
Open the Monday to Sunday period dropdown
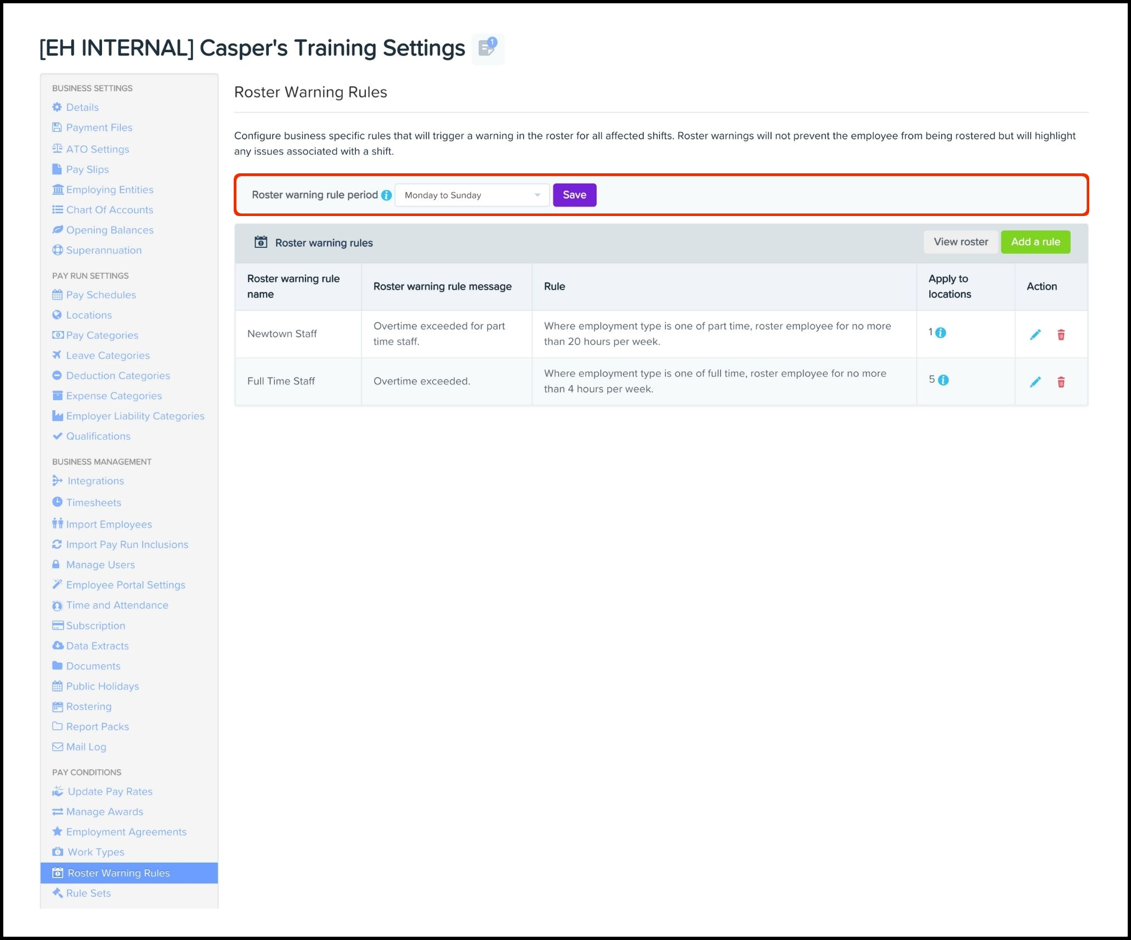point(472,195)
